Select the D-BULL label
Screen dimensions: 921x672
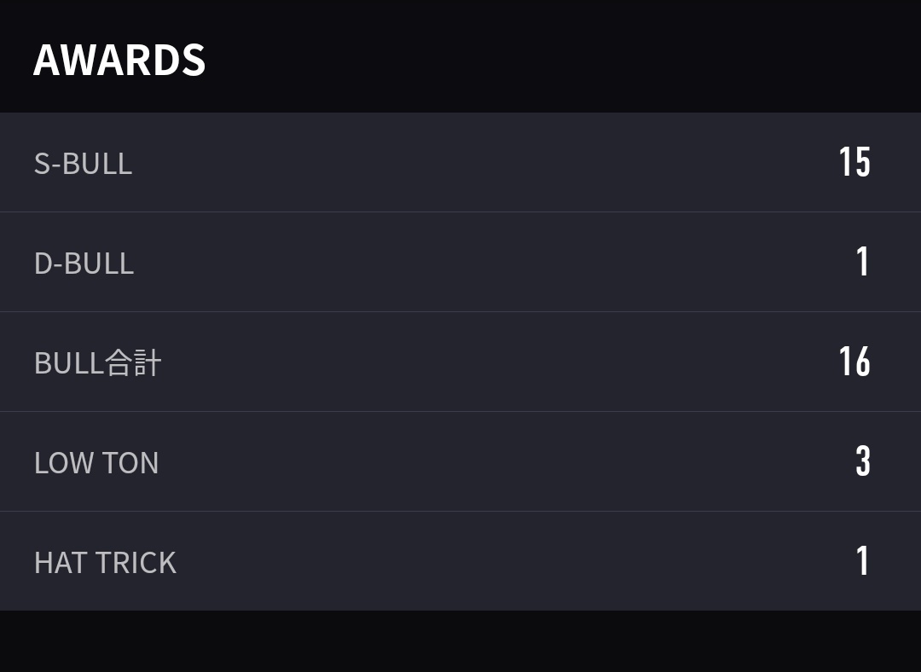(x=84, y=264)
